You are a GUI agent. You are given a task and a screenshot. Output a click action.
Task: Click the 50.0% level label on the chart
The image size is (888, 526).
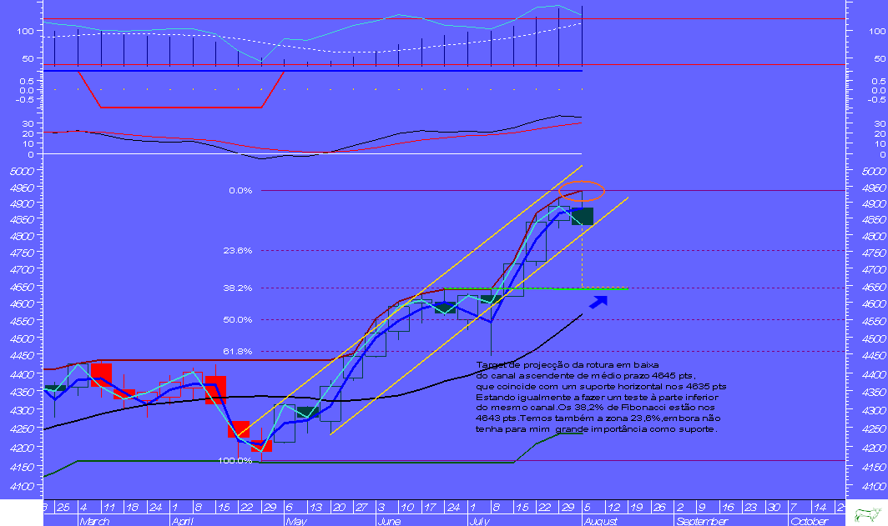(237, 319)
